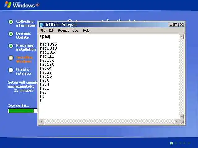Open the Format menu in Notepad
The image size is (198, 148).
click(63, 31)
